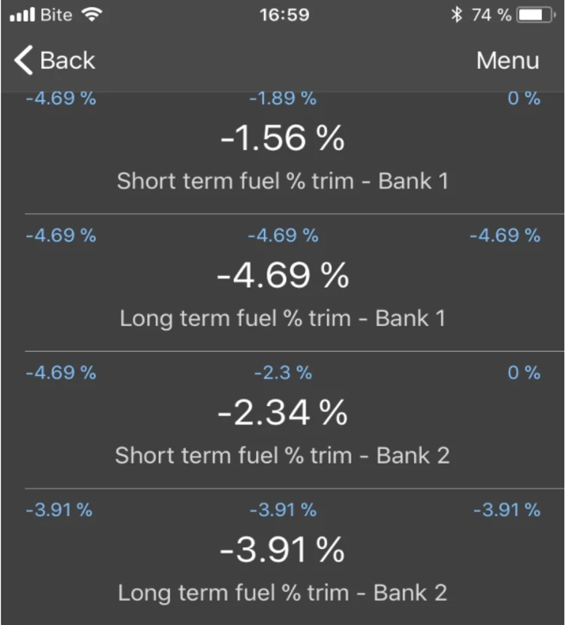Tap the large -4.69 % current value
Image resolution: width=566 pixels, height=625 pixels.
282,275
